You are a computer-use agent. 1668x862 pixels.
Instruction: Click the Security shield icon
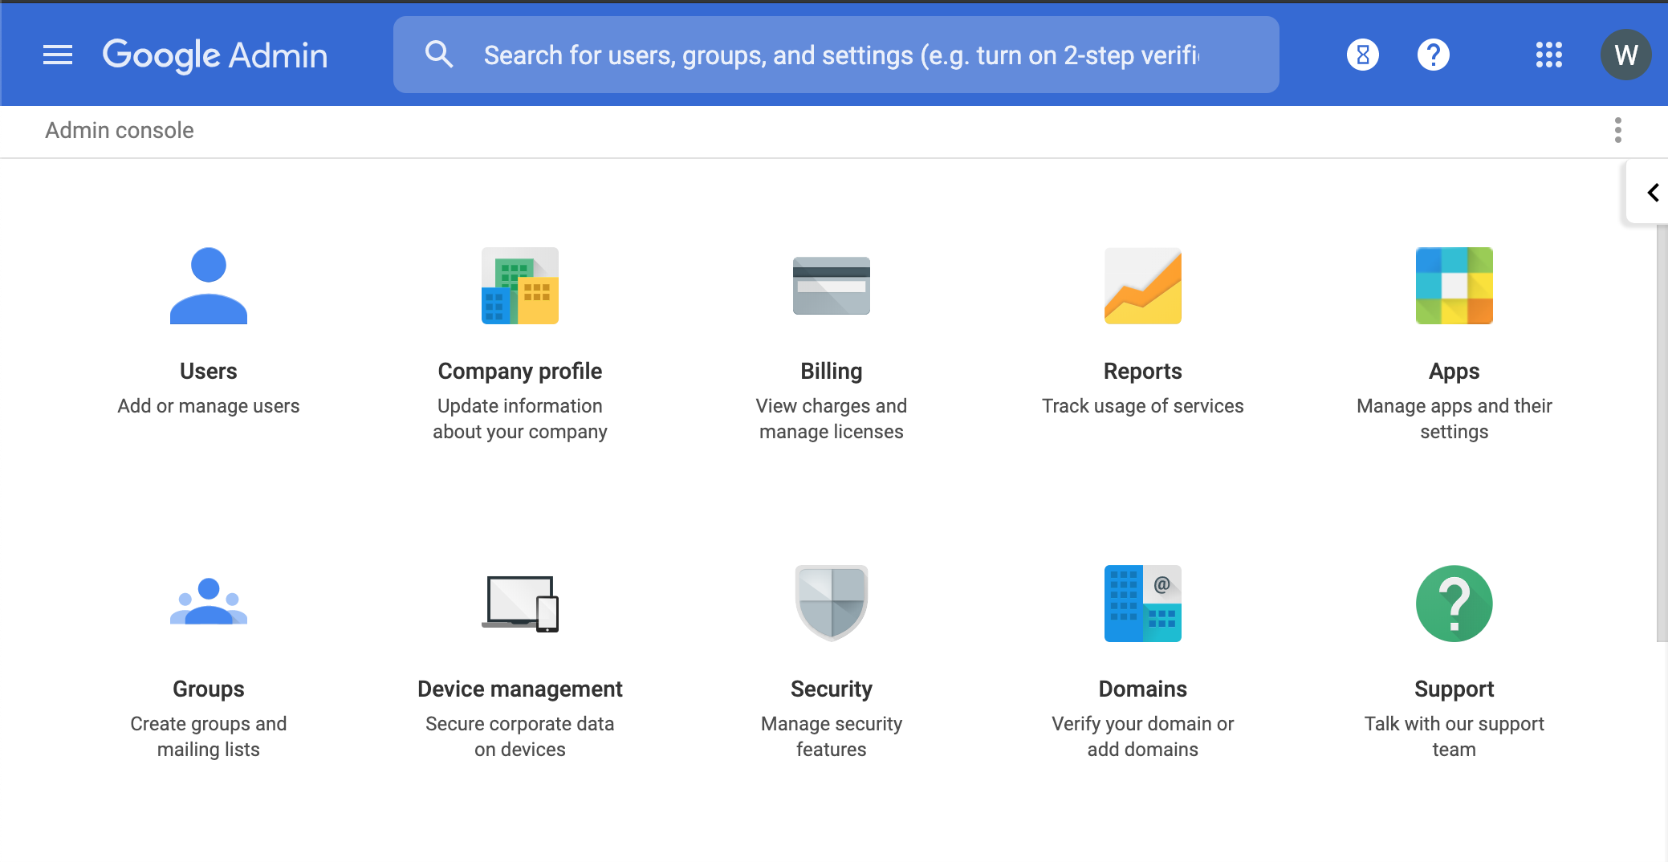click(x=832, y=604)
